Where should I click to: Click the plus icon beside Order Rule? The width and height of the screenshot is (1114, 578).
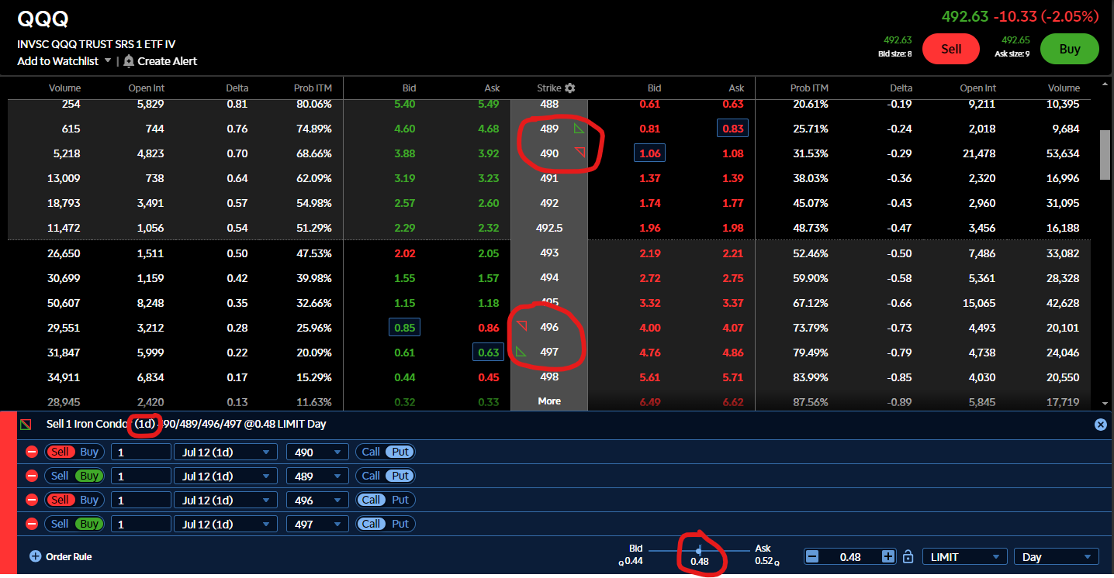click(x=35, y=556)
